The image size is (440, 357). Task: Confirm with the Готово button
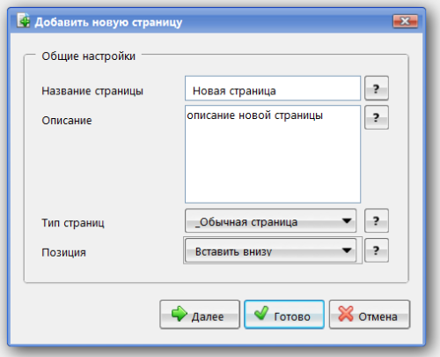[x=284, y=315]
